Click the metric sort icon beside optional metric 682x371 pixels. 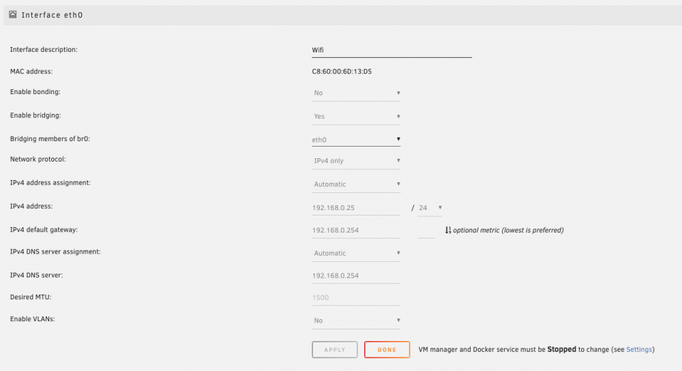pyautogui.click(x=448, y=230)
